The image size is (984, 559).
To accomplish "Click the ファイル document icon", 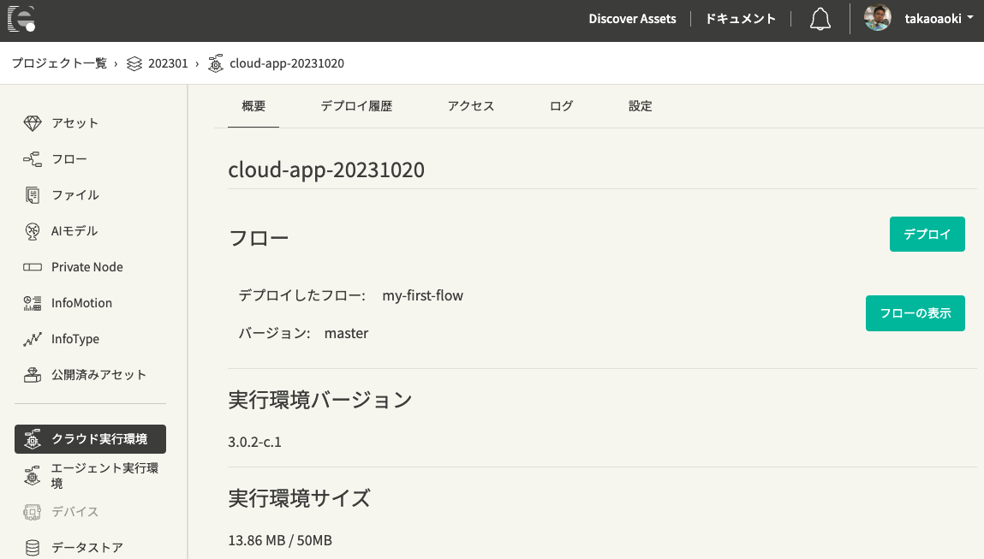I will coord(33,195).
